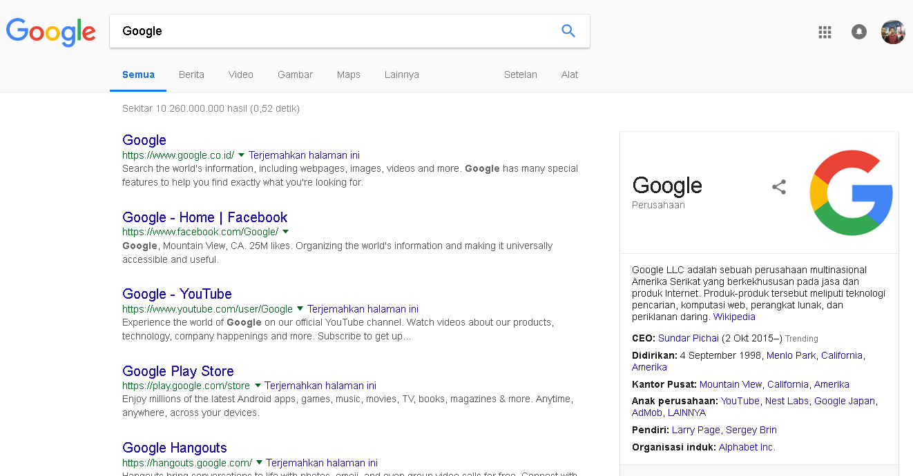
Task: Share the Google knowledge panel
Action: [x=779, y=187]
